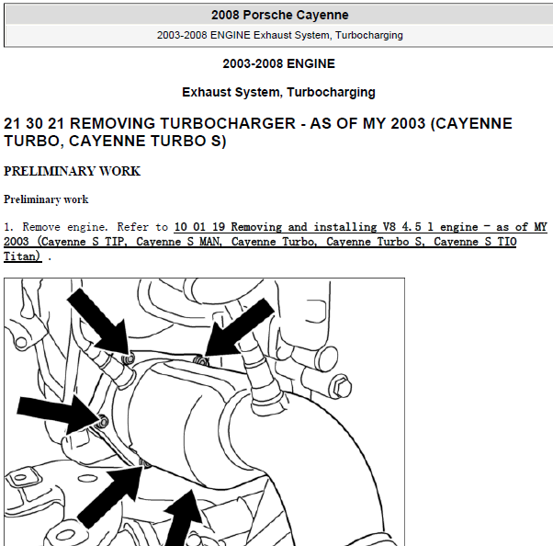Click the 'Exhaust System, Turbocharging' centered heading
The height and width of the screenshot is (546, 553).
click(x=278, y=92)
